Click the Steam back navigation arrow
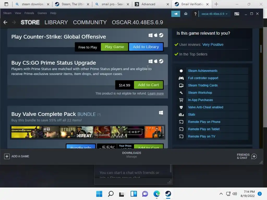Image resolution: width=267 pixels, height=200 pixels. (x=5, y=22)
